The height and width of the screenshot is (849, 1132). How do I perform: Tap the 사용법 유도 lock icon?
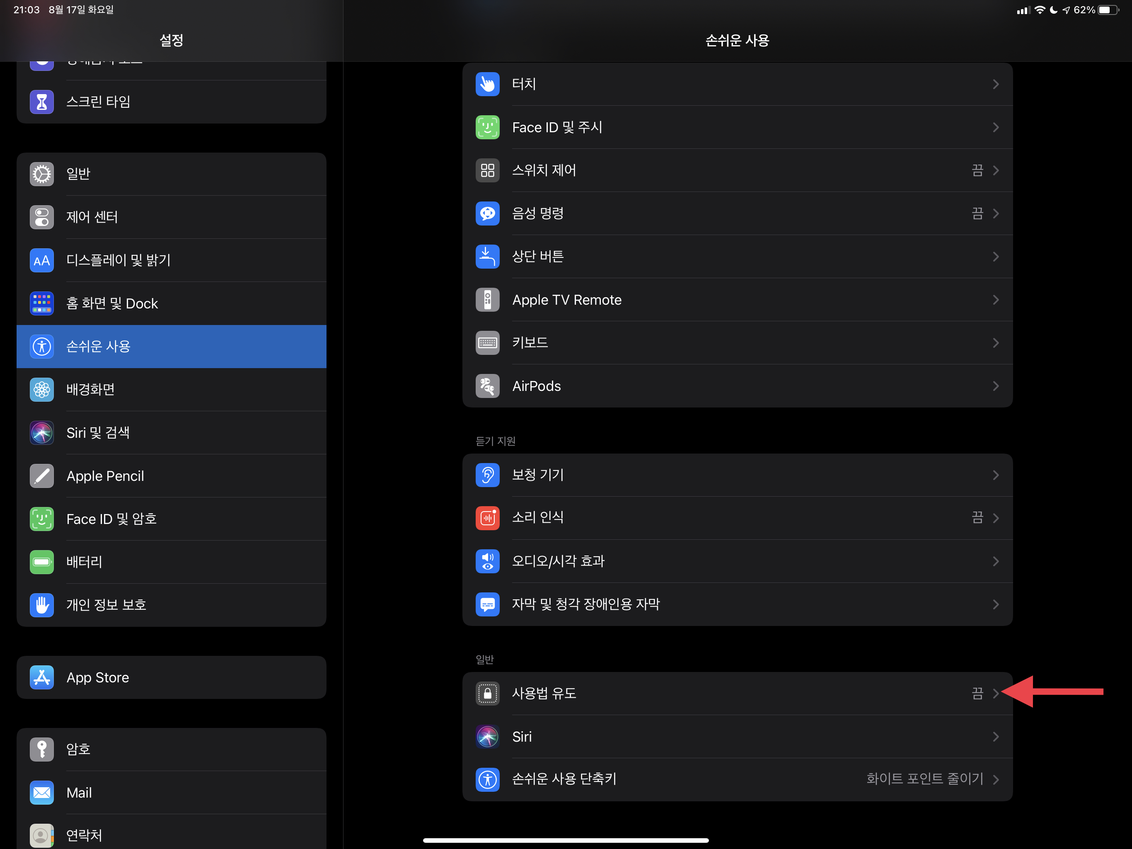tap(487, 693)
